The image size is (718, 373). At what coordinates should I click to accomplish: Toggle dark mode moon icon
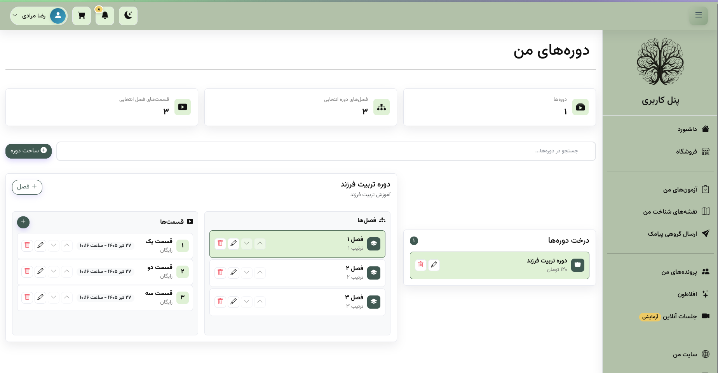pos(128,16)
